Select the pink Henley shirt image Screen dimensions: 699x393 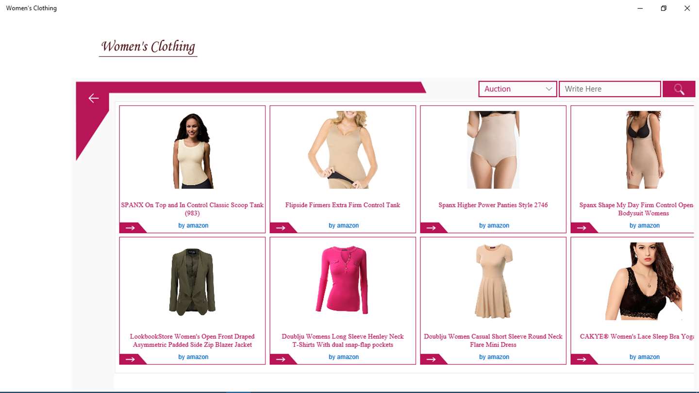(x=343, y=280)
